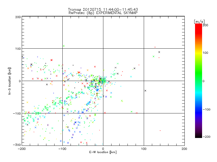This screenshot has width=217, height=162.
Task: Select the "[m/s]" colorbar unit label
Action: click(x=199, y=22)
